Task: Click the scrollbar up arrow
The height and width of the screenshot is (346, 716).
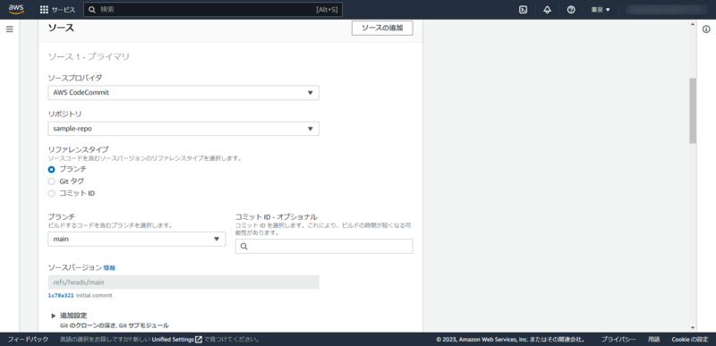Action: pos(693,24)
